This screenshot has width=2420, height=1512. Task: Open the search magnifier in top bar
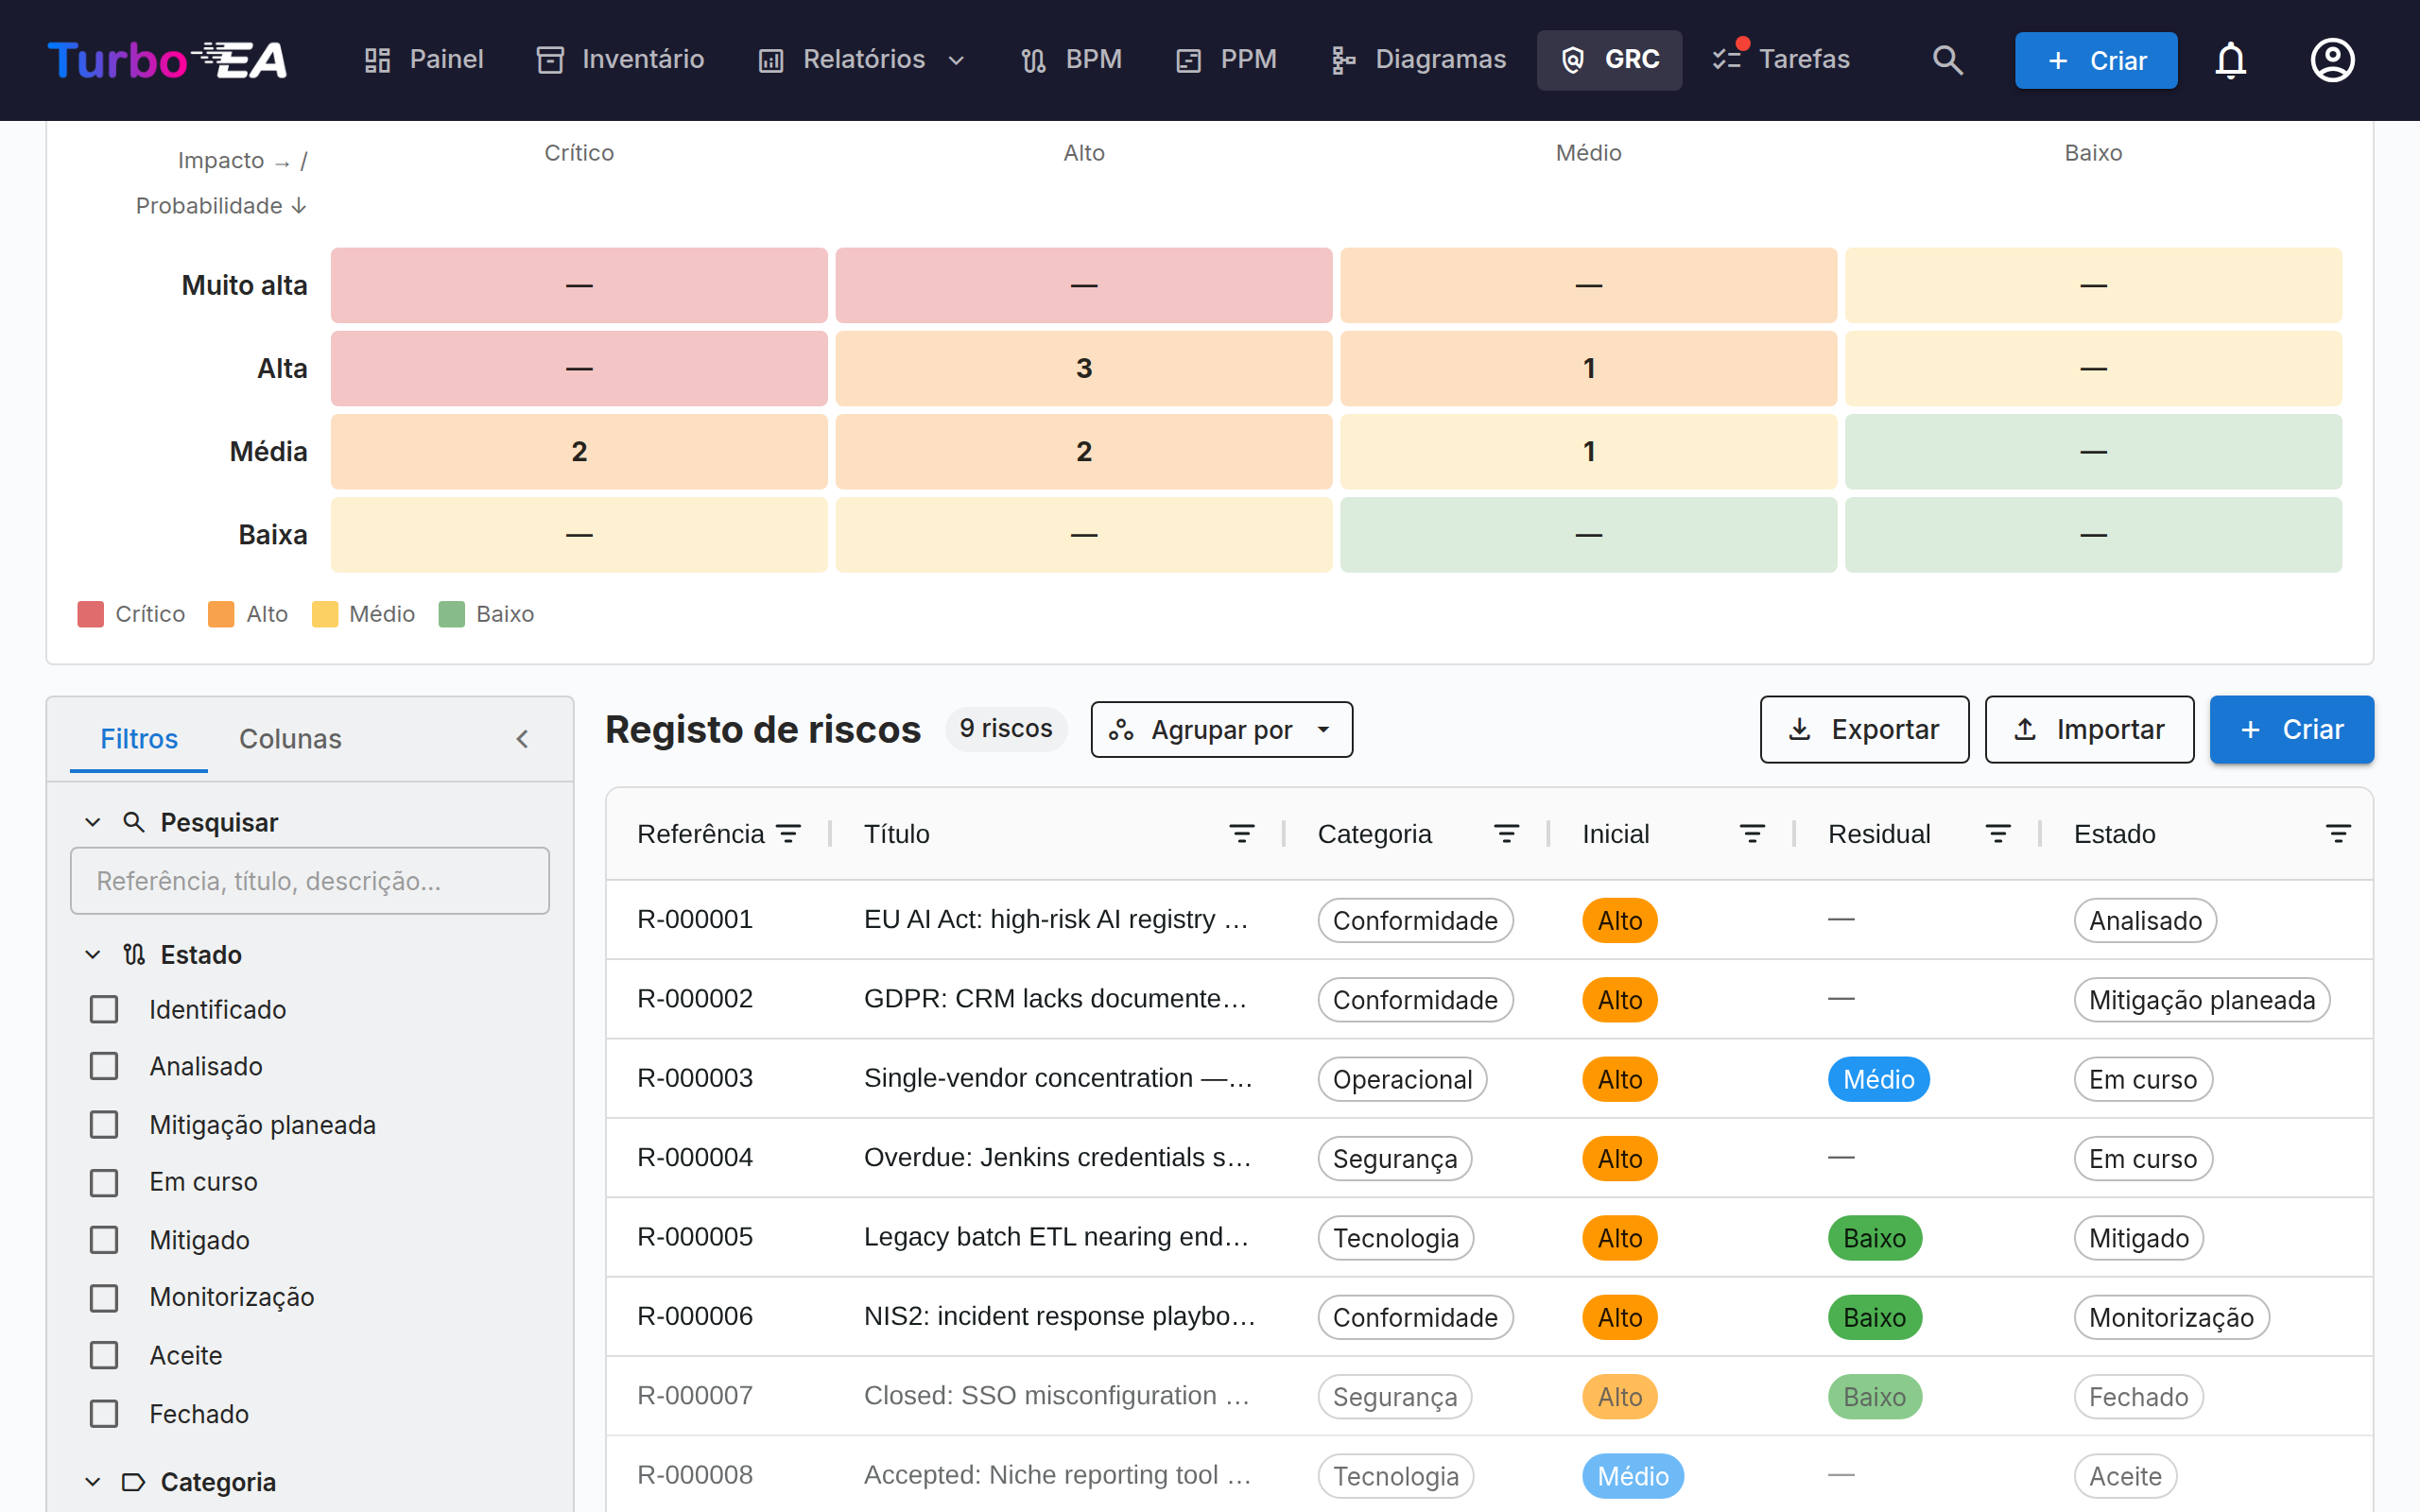1947,60
